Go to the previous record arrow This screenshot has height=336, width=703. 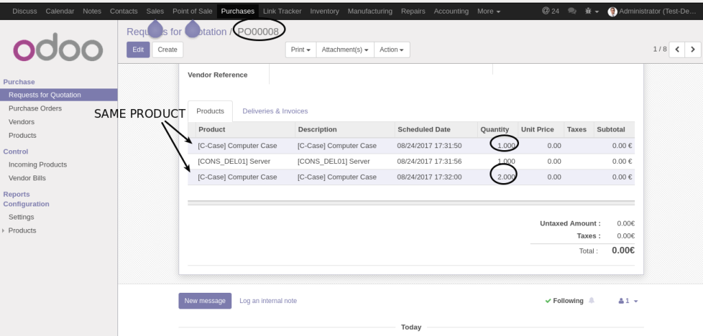click(677, 49)
